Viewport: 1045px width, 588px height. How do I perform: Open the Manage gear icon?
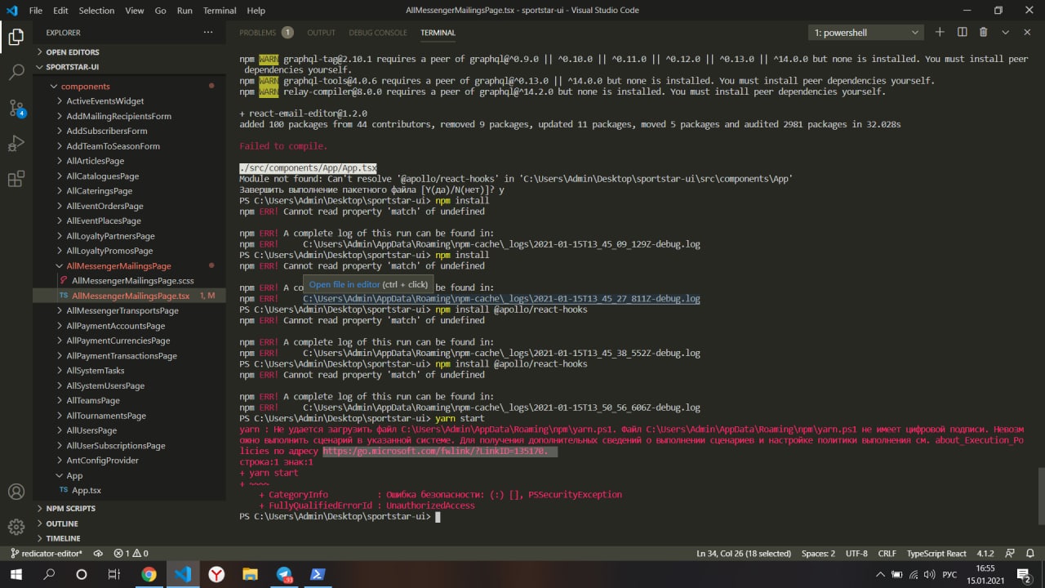coord(16,527)
